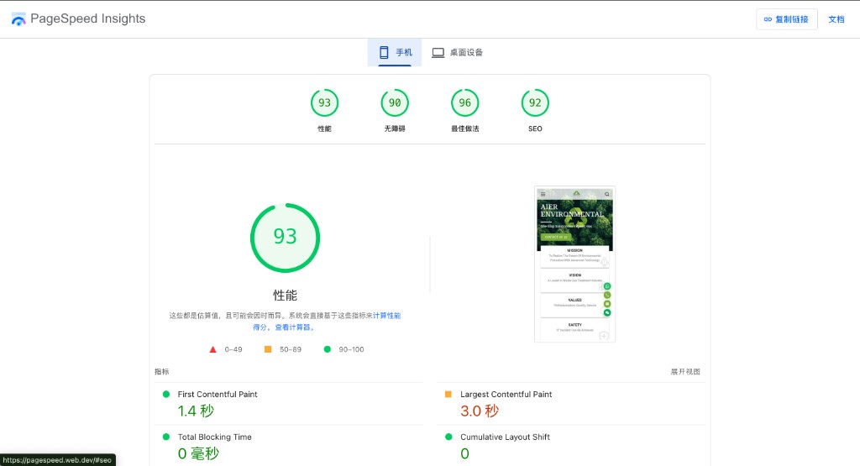Screen dimensions: 860x466
Task: Click the 复制链接 copy link button
Action: coord(786,19)
